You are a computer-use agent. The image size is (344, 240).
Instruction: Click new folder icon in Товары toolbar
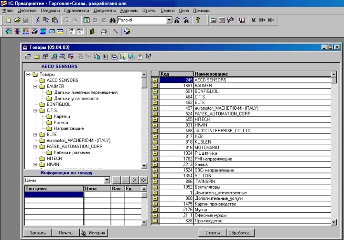pyautogui.click(x=37, y=57)
